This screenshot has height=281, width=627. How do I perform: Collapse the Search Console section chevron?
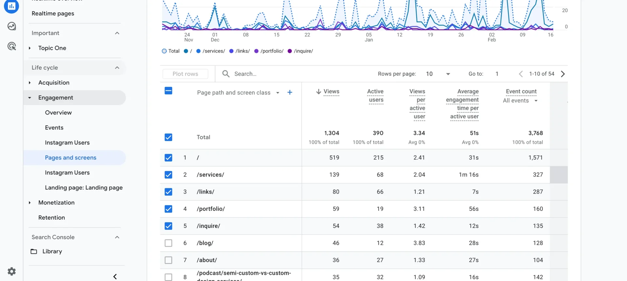pos(117,237)
